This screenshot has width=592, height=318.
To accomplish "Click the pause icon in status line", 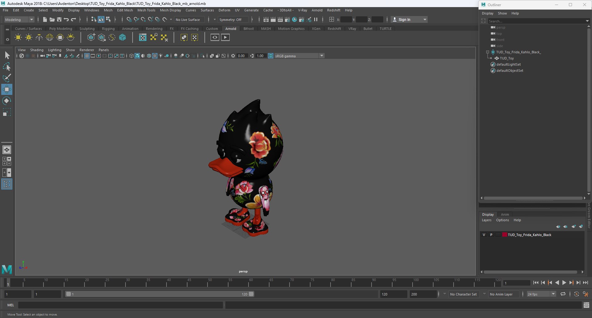I will 316,19.
